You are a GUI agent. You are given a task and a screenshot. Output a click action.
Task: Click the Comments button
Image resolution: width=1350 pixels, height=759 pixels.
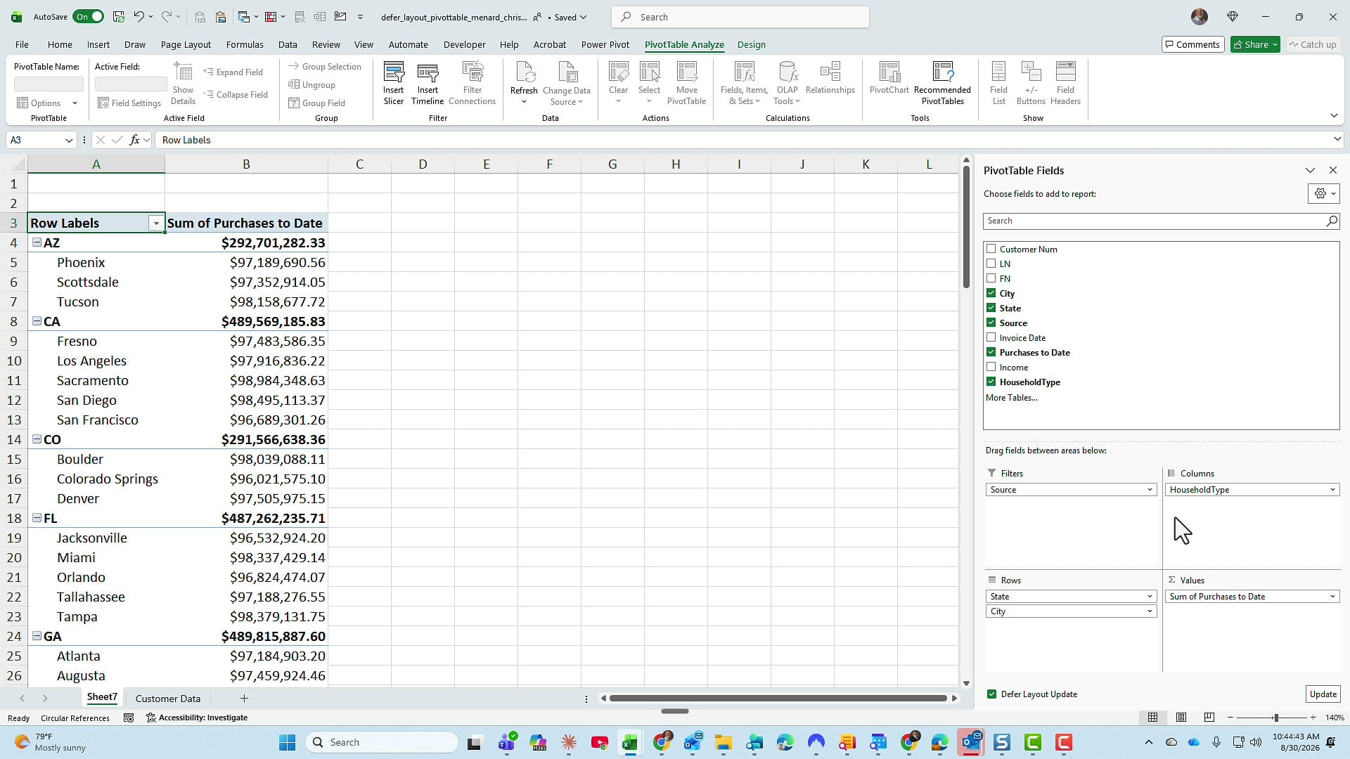tap(1192, 44)
